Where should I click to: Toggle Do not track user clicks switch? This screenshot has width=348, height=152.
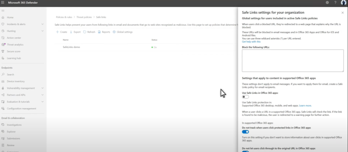[x=245, y=132]
